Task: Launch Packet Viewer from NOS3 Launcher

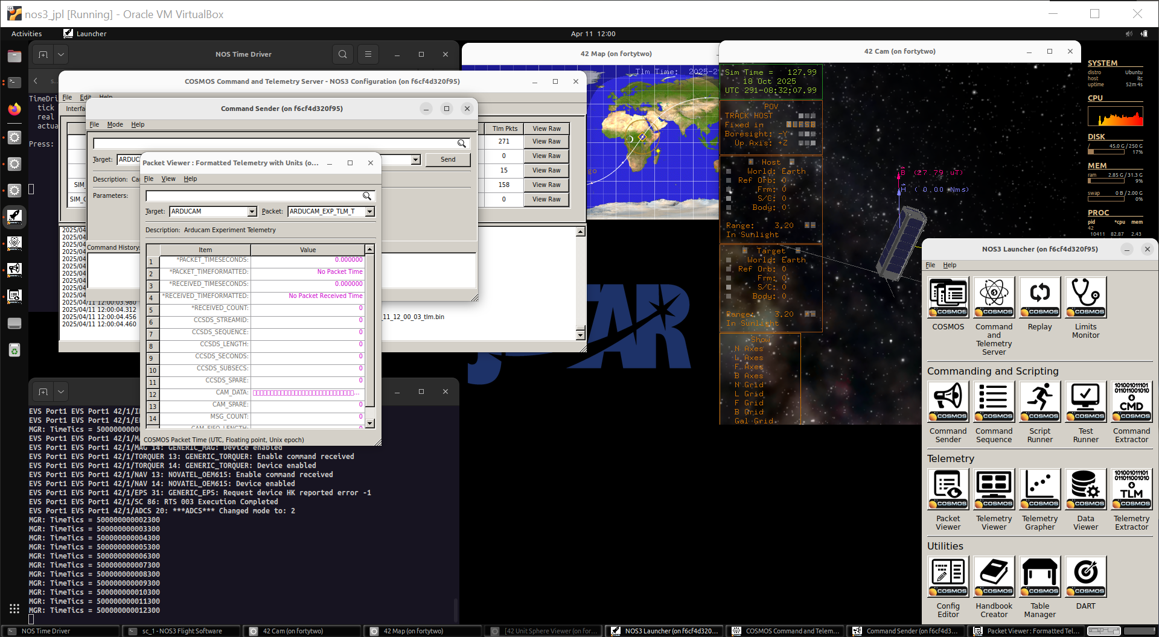Action: [x=948, y=489]
